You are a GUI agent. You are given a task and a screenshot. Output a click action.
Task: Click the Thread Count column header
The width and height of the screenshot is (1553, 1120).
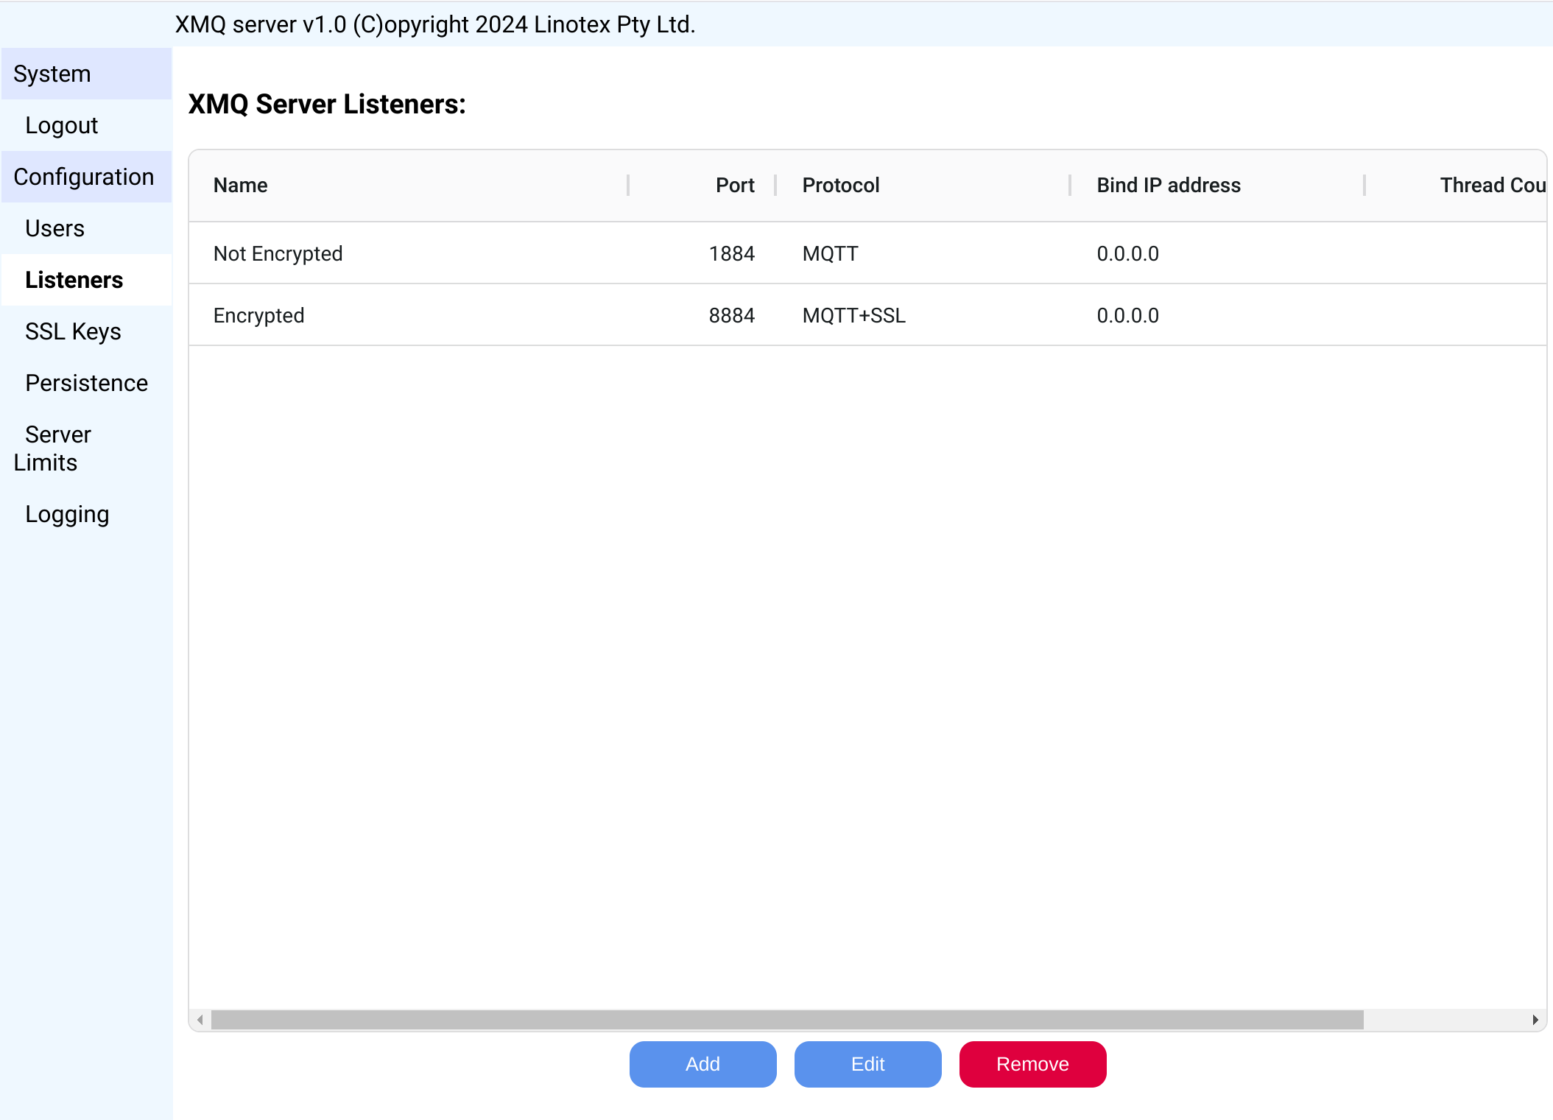(1456, 186)
